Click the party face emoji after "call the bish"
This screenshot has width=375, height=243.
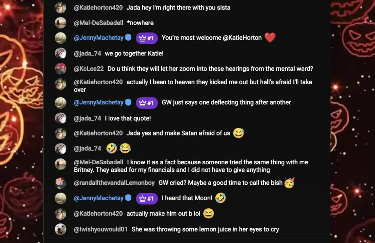tap(289, 183)
